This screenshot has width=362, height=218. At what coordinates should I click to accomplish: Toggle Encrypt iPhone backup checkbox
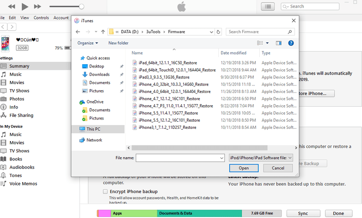click(x=105, y=192)
